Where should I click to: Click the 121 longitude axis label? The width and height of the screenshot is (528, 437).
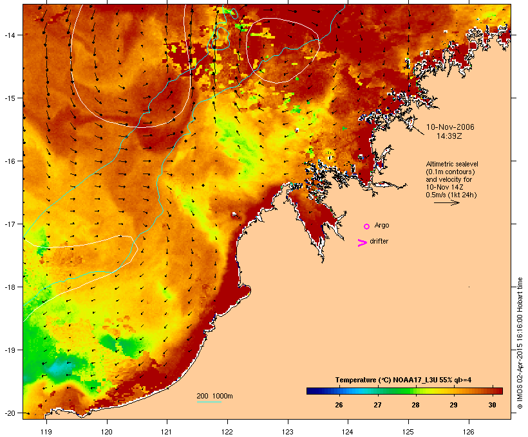tap(167, 432)
